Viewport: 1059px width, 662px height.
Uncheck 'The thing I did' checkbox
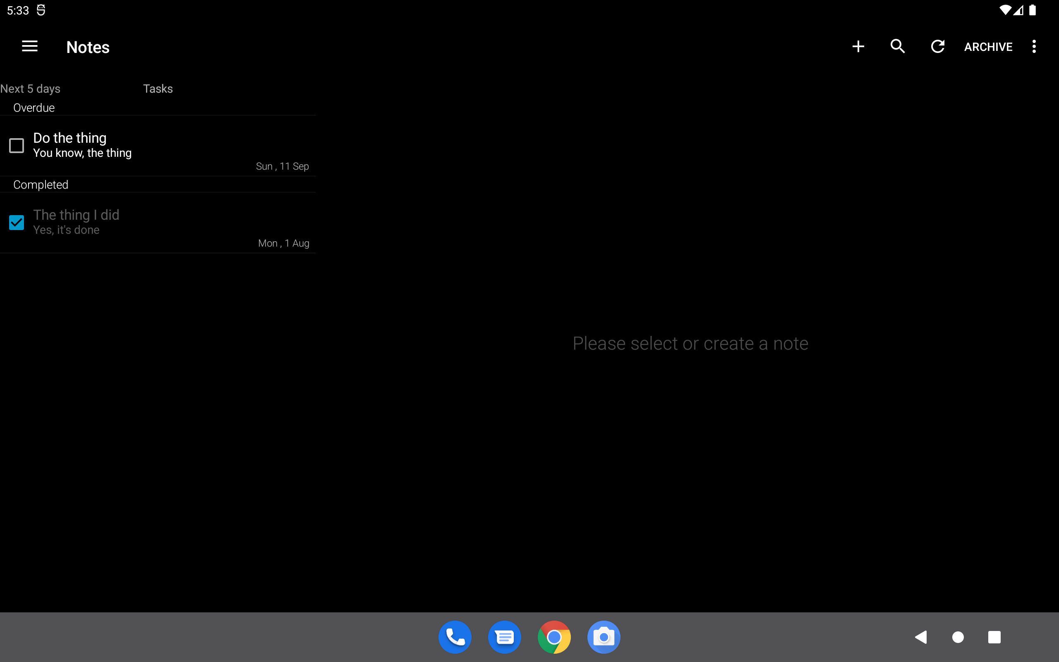point(17,223)
